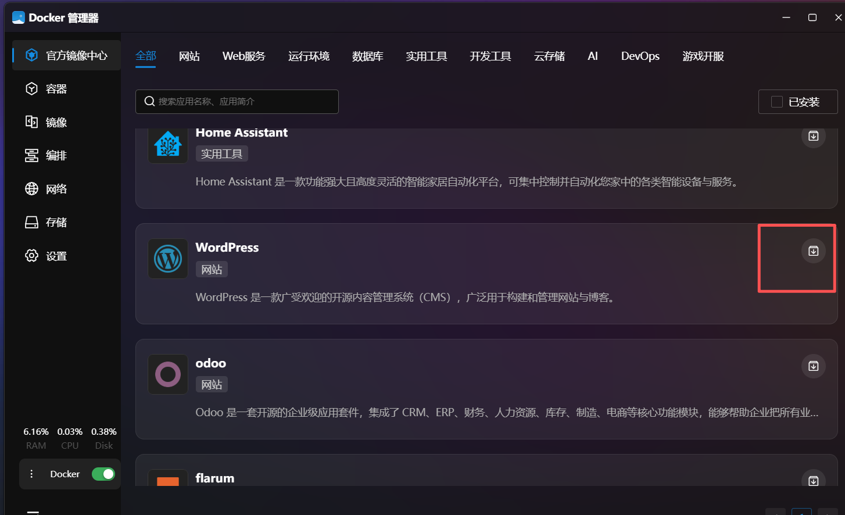The image size is (845, 515).
Task: Click the Home Assistant description text
Action: (468, 182)
